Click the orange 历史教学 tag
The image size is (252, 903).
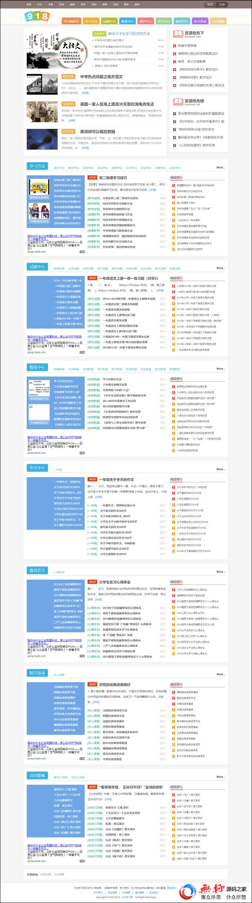click(99, 34)
